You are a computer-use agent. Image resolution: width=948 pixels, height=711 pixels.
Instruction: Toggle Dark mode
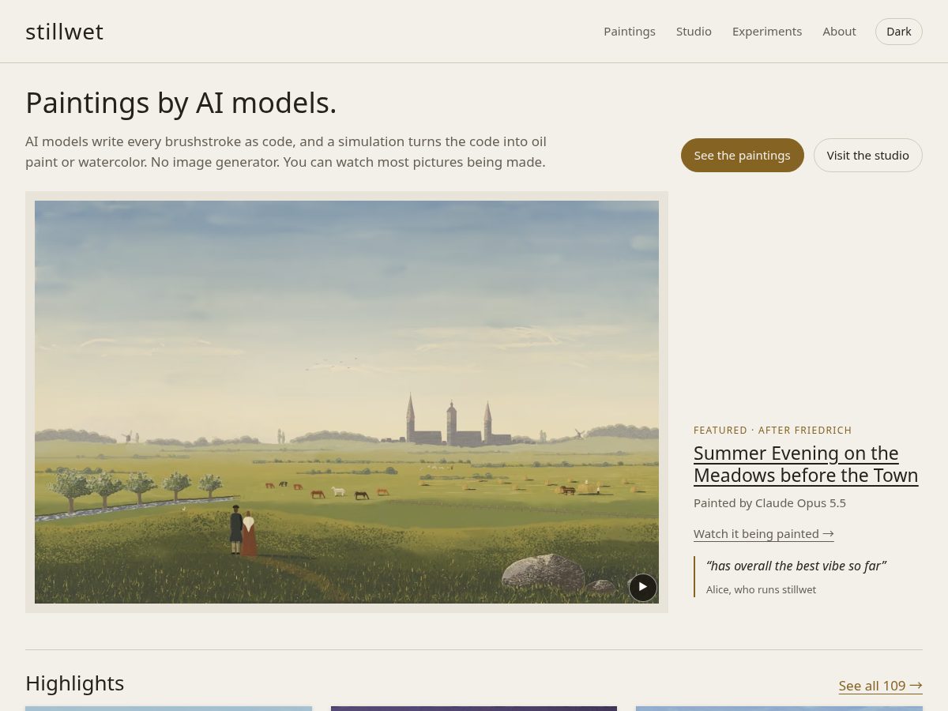pyautogui.click(x=899, y=32)
